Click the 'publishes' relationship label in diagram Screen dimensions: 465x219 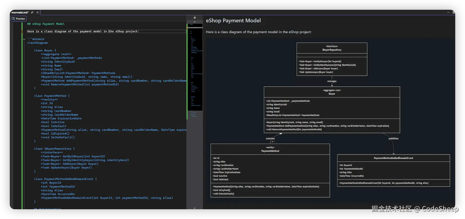393,139
